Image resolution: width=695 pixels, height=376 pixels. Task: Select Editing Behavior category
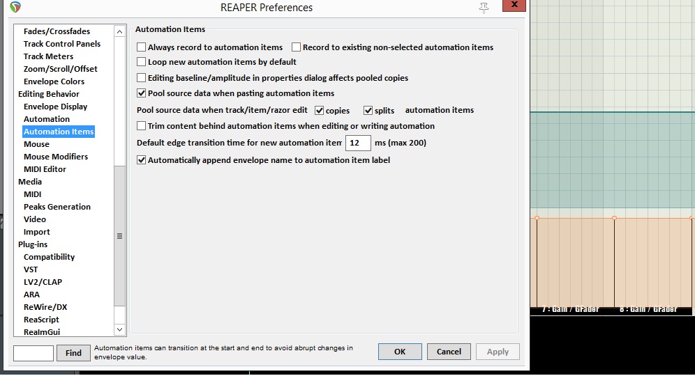pos(49,94)
